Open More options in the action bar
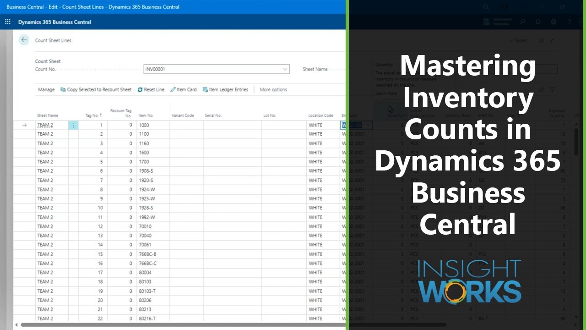The width and height of the screenshot is (586, 330). (273, 89)
